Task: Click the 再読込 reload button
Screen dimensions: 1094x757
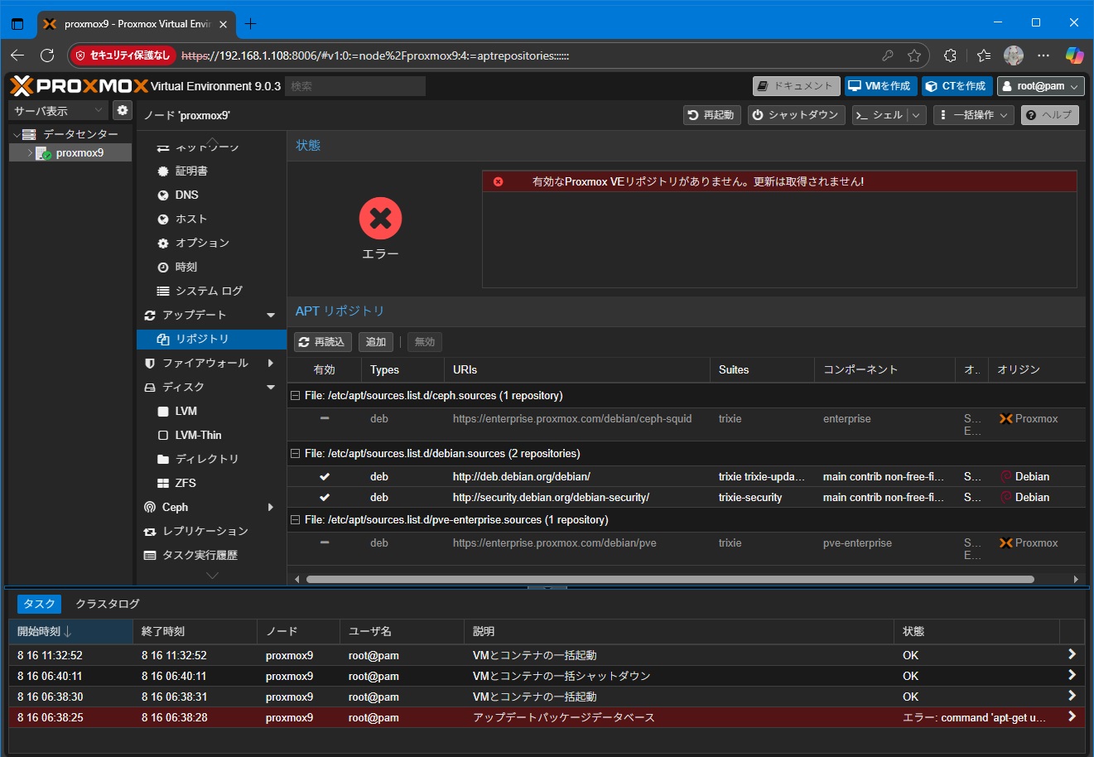Action: point(323,342)
